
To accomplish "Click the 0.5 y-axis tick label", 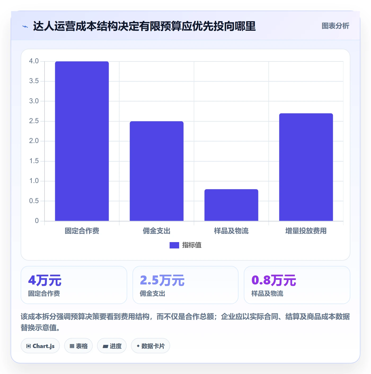I will point(34,201).
